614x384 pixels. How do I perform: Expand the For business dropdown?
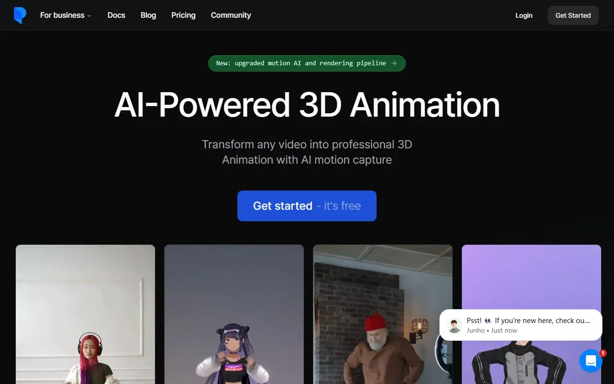(61, 15)
